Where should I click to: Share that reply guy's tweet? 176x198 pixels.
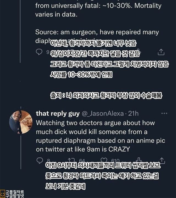point(162,160)
